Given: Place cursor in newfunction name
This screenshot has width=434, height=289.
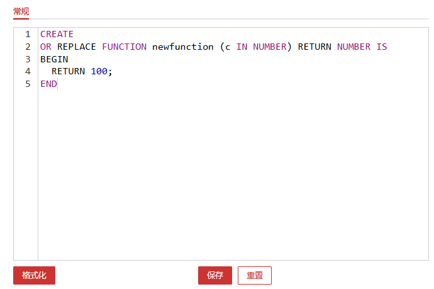Looking at the screenshot, I should (182, 47).
